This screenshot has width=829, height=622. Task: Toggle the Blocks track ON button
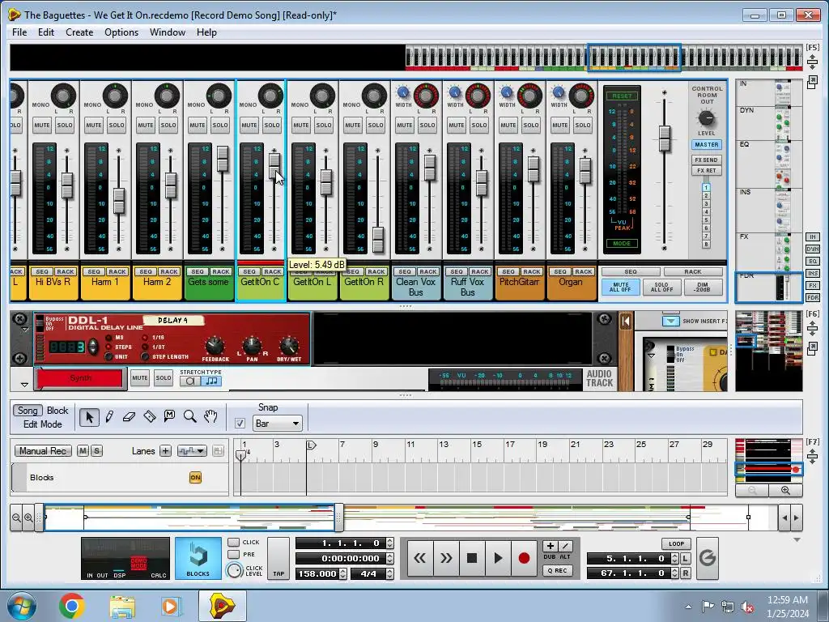point(195,478)
